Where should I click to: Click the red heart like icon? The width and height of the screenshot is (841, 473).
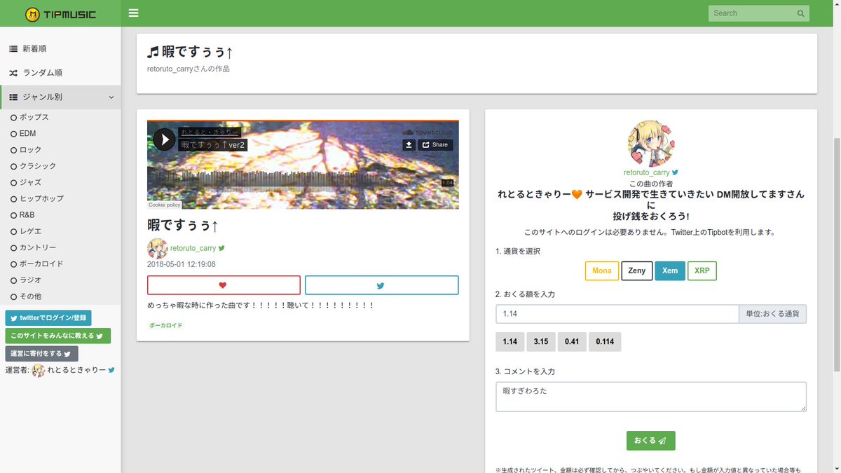224,285
